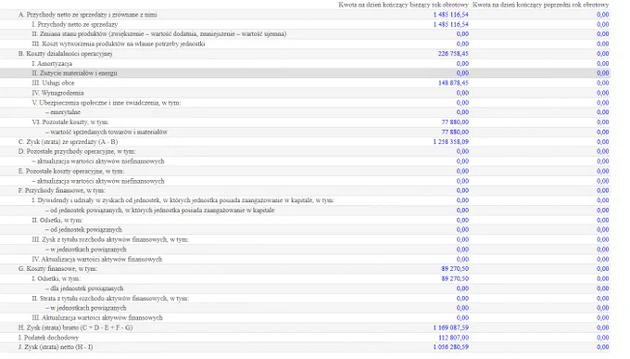
Task: Select row 'B. Koszty działalności operacyjnej'
Action: [x=306, y=54]
